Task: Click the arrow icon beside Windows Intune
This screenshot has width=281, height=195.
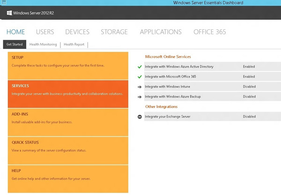Action: [x=140, y=87]
